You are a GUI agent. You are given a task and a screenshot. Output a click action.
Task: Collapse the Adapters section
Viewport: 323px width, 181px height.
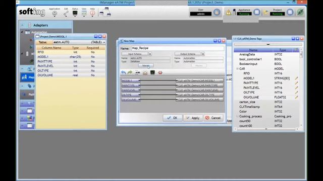point(22,25)
